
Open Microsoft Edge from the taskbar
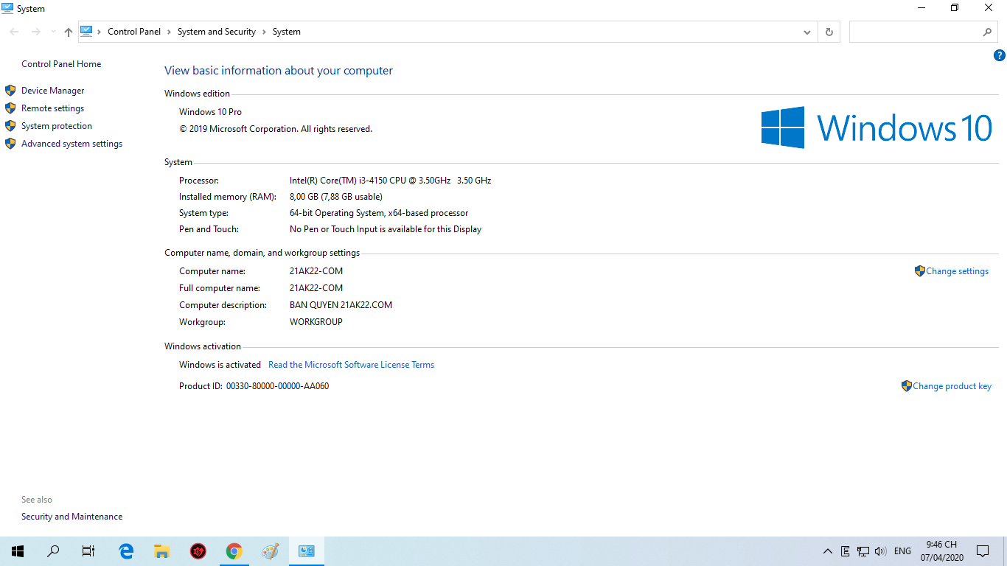pyautogui.click(x=126, y=551)
